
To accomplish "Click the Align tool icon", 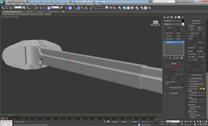I will click(x=115, y=8).
